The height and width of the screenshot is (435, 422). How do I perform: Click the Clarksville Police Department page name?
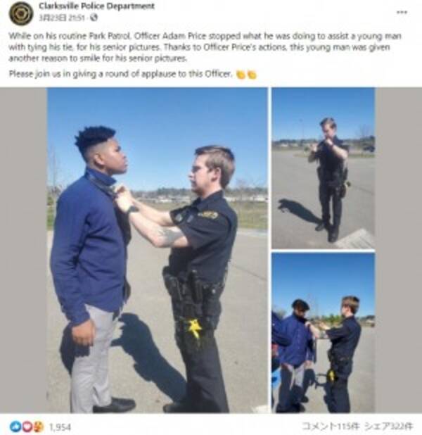point(96,6)
